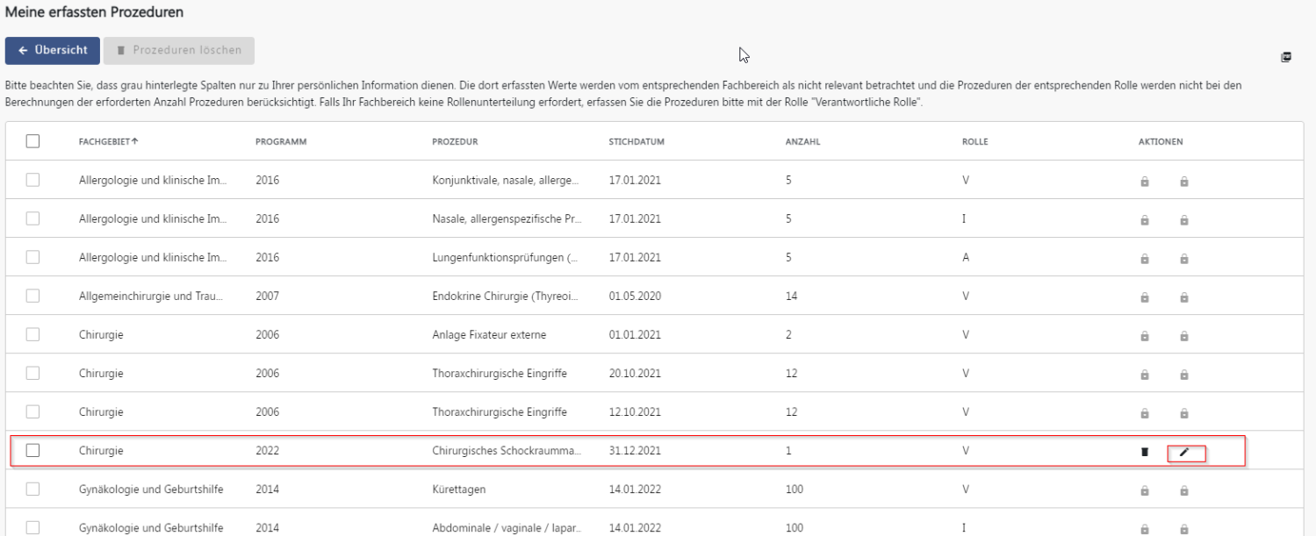The height and width of the screenshot is (536, 1316).
Task: Tick the Chirurgisches Schockraumma row checkbox
Action: click(x=32, y=450)
